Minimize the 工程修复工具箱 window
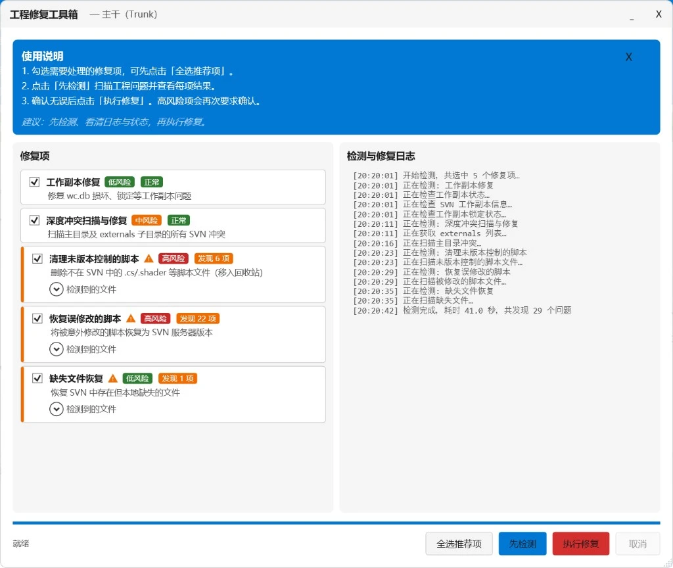The width and height of the screenshot is (673, 568). (632, 15)
